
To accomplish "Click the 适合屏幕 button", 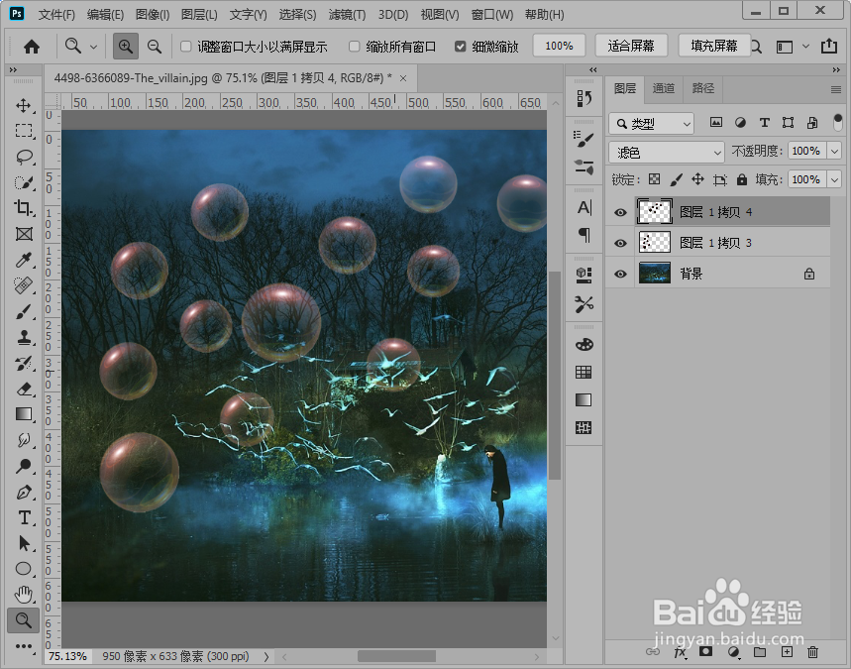I will pos(631,46).
